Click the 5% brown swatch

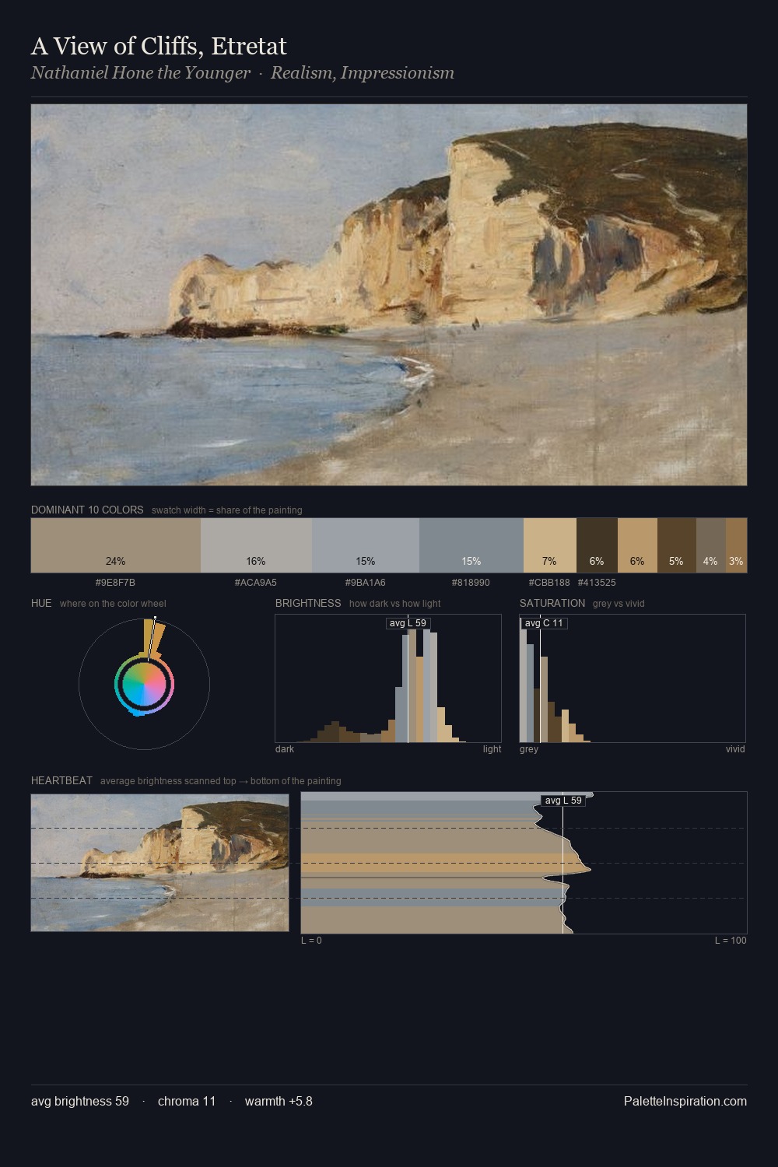[677, 545]
